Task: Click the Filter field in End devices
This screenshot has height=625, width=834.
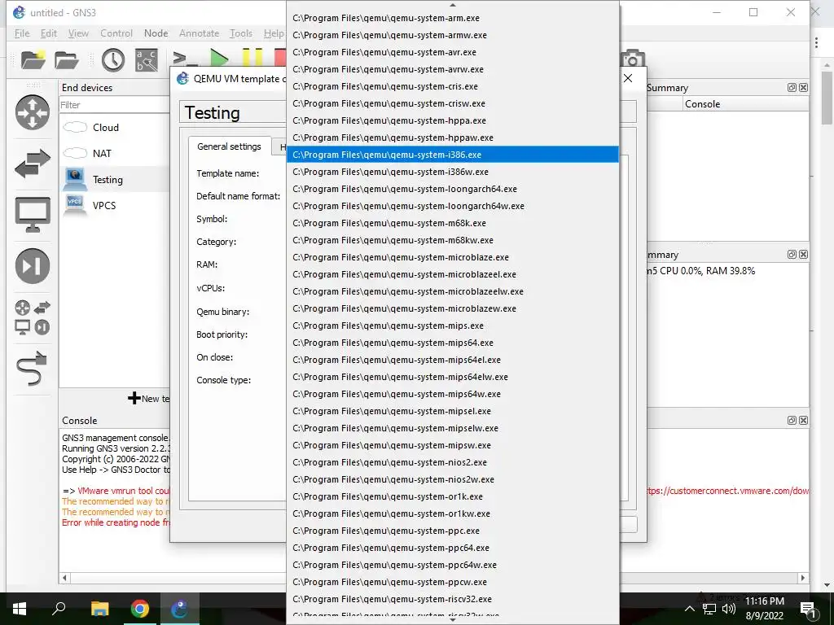Action: (x=114, y=105)
